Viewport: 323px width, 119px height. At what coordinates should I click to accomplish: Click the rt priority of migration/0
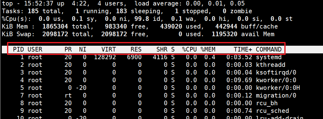[x=68, y=96]
